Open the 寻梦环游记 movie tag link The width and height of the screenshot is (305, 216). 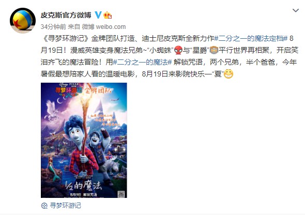point(65,206)
